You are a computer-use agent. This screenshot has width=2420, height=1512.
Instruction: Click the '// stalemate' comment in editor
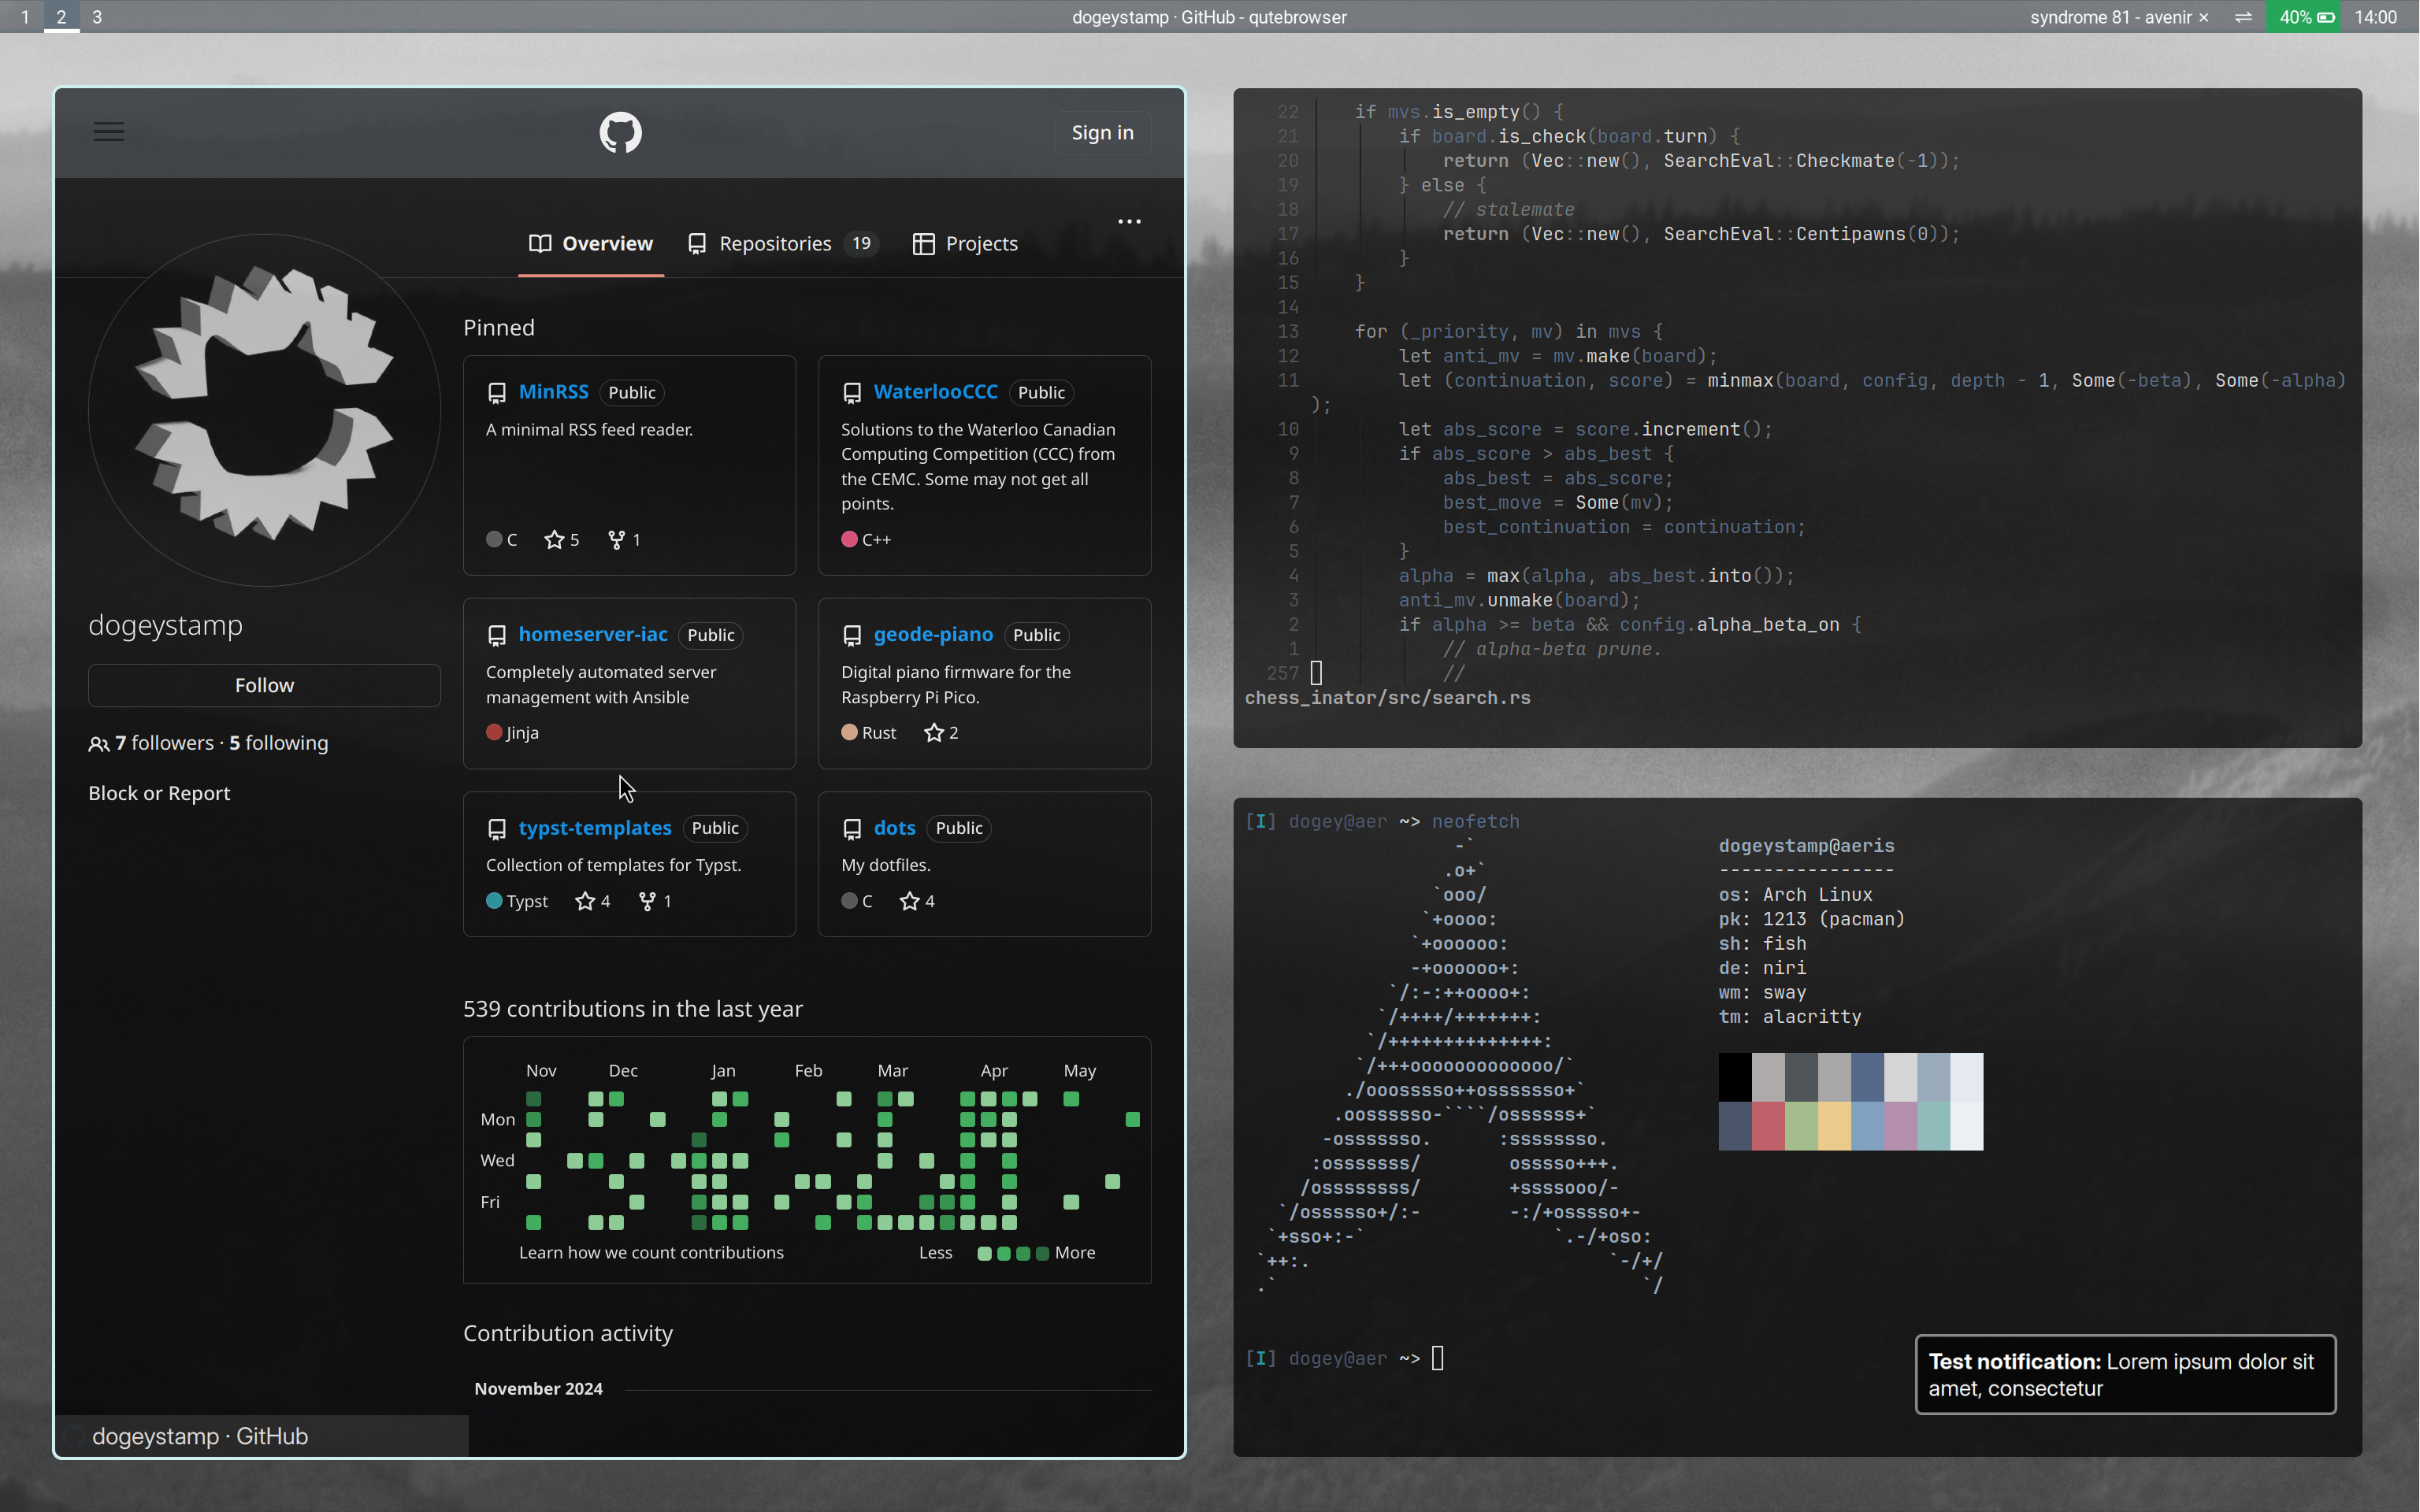tap(1508, 210)
